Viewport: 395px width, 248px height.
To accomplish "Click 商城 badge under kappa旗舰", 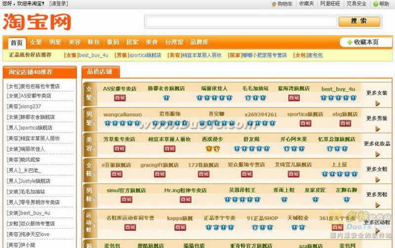I will pyautogui.click(x=180, y=227).
